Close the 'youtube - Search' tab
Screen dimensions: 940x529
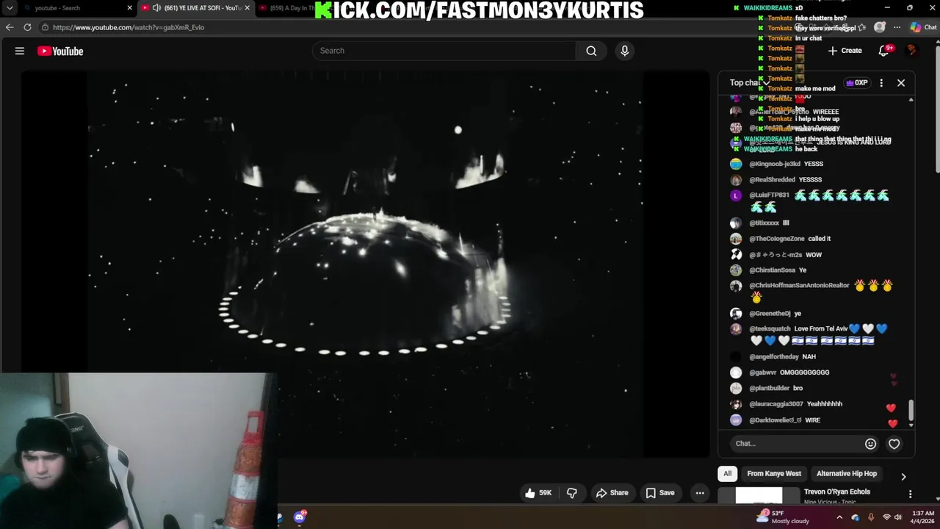pyautogui.click(x=130, y=8)
